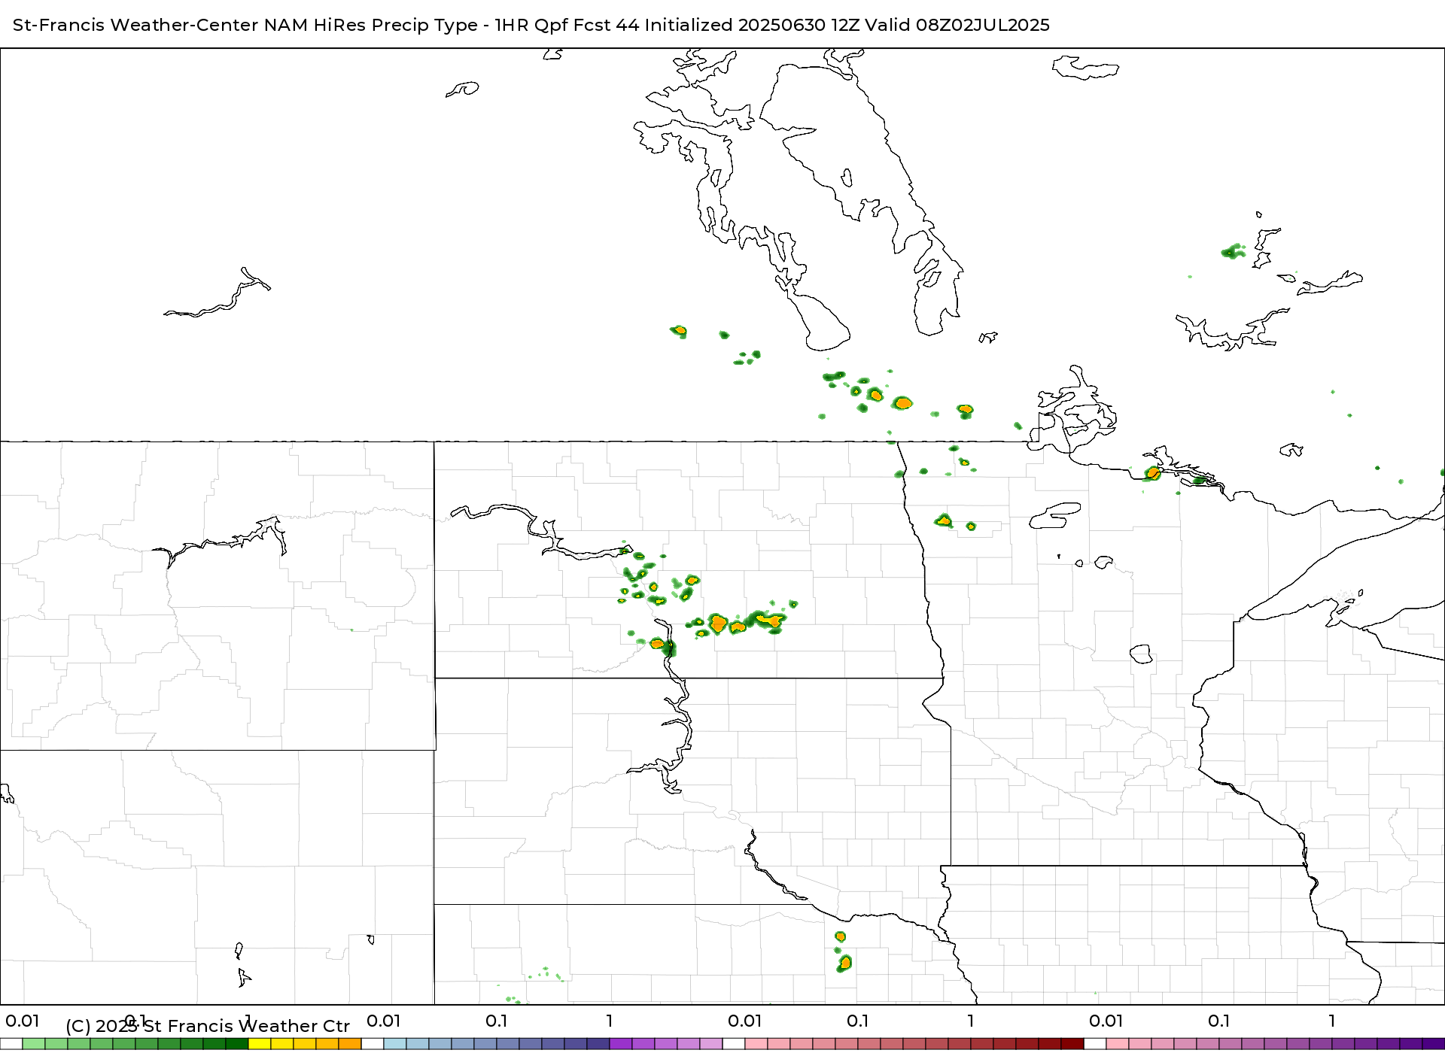Pick the darkest navy blue legend swatch
The width and height of the screenshot is (1445, 1053).
(598, 1044)
